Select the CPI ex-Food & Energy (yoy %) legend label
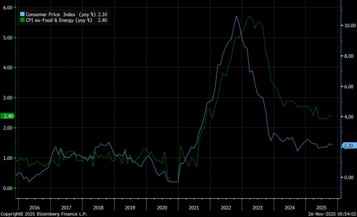The width and height of the screenshot is (357, 217). point(59,20)
